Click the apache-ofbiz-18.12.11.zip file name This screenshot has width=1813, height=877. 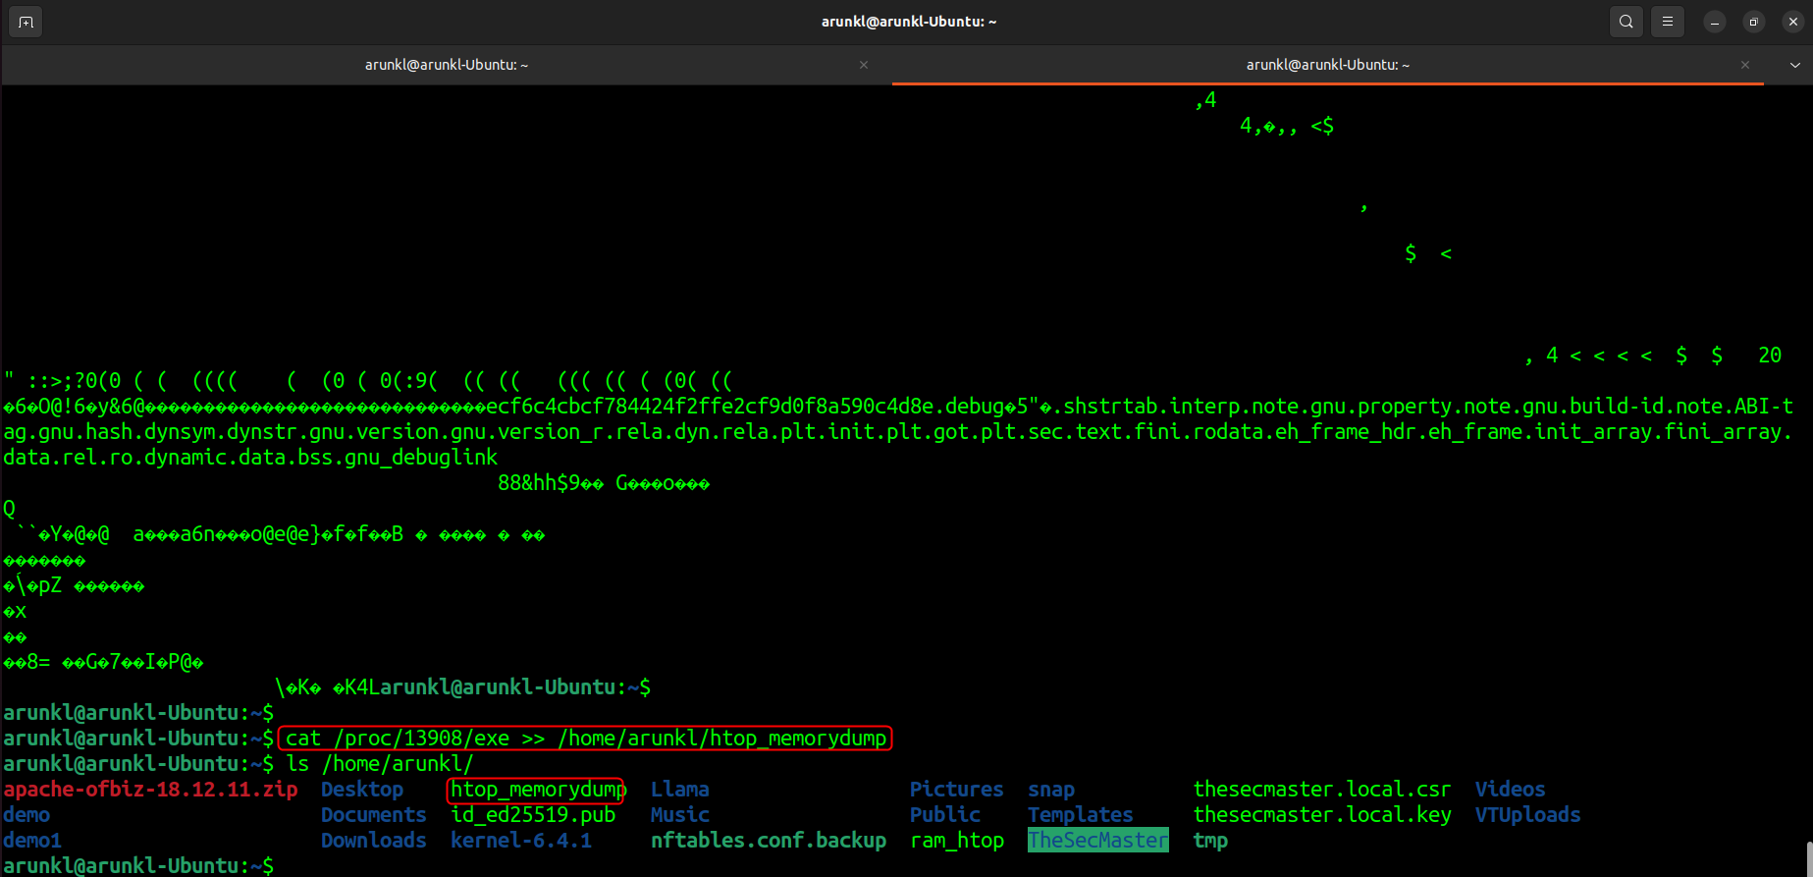[x=150, y=790]
